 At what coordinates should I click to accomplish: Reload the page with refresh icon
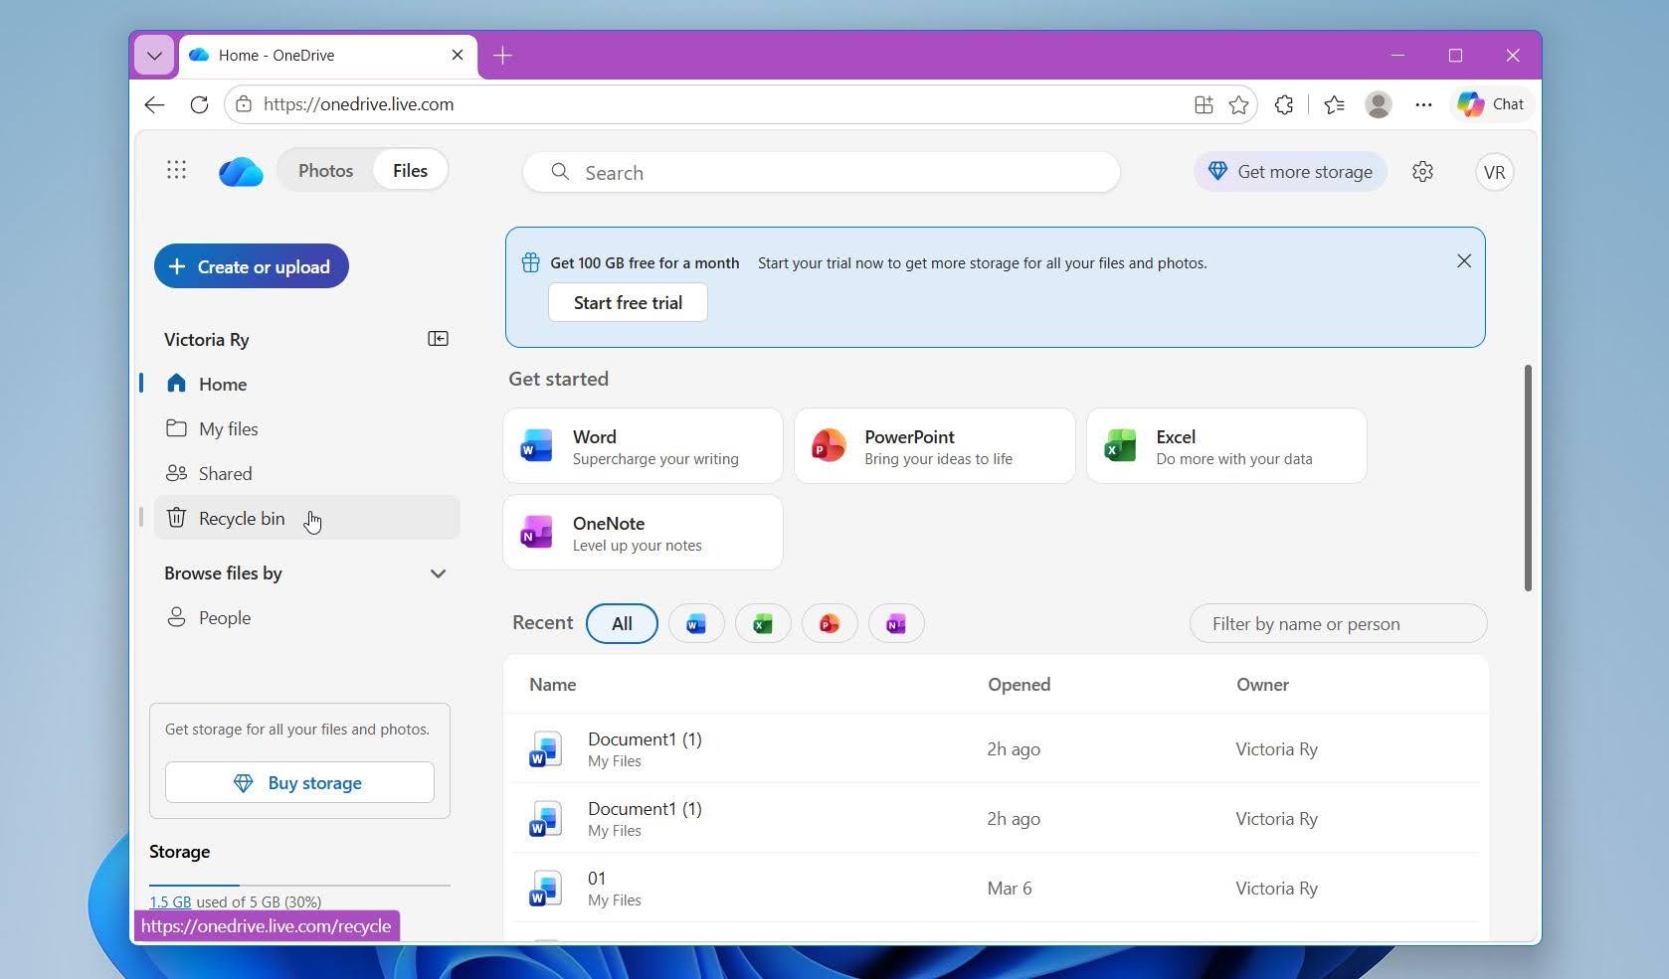pos(199,104)
